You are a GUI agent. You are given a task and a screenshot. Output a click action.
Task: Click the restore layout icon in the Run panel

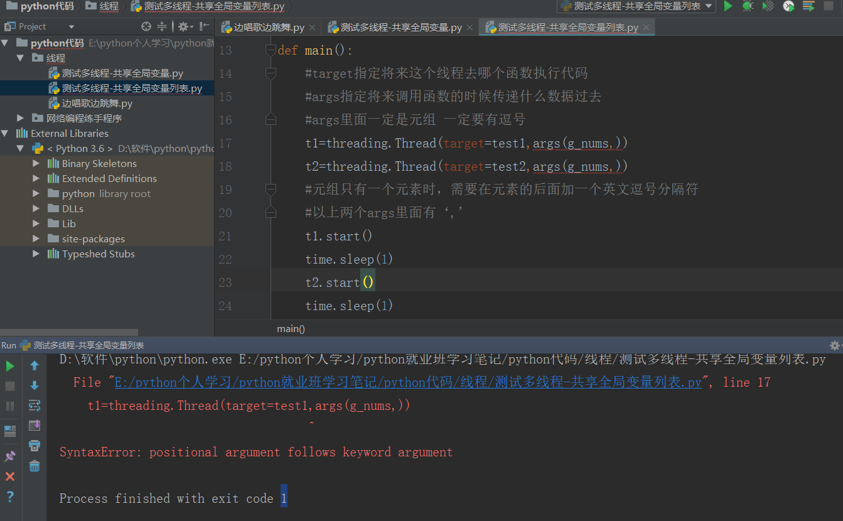(x=10, y=431)
